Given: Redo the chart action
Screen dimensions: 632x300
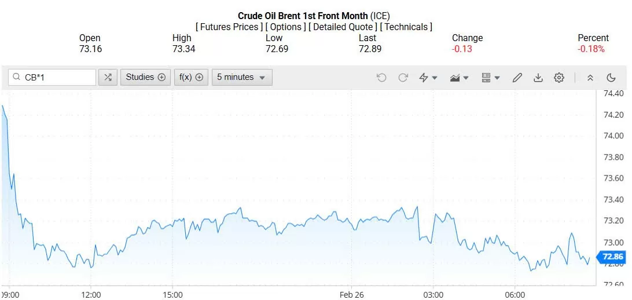Looking at the screenshot, I should (403, 78).
